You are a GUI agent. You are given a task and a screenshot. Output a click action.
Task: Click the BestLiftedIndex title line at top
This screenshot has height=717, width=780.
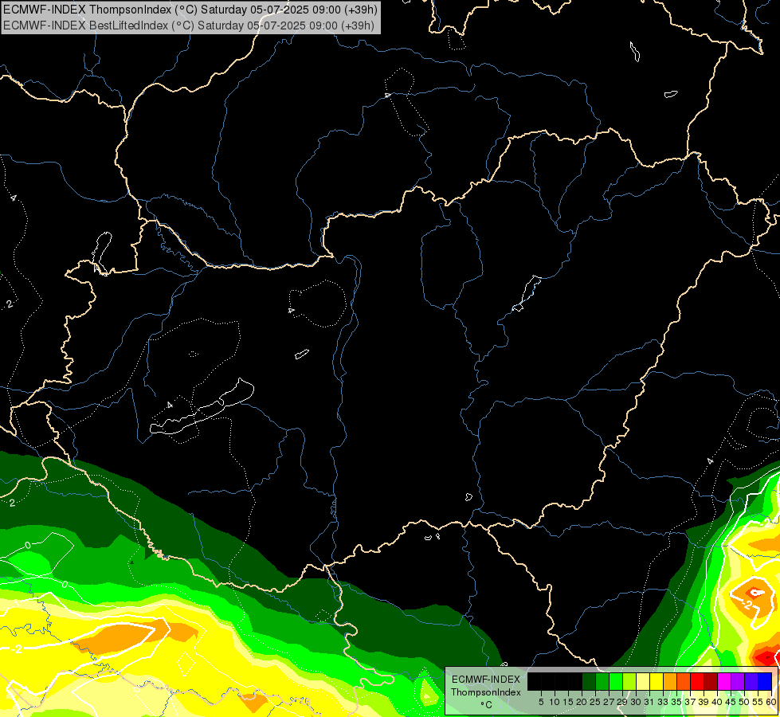[x=189, y=25]
